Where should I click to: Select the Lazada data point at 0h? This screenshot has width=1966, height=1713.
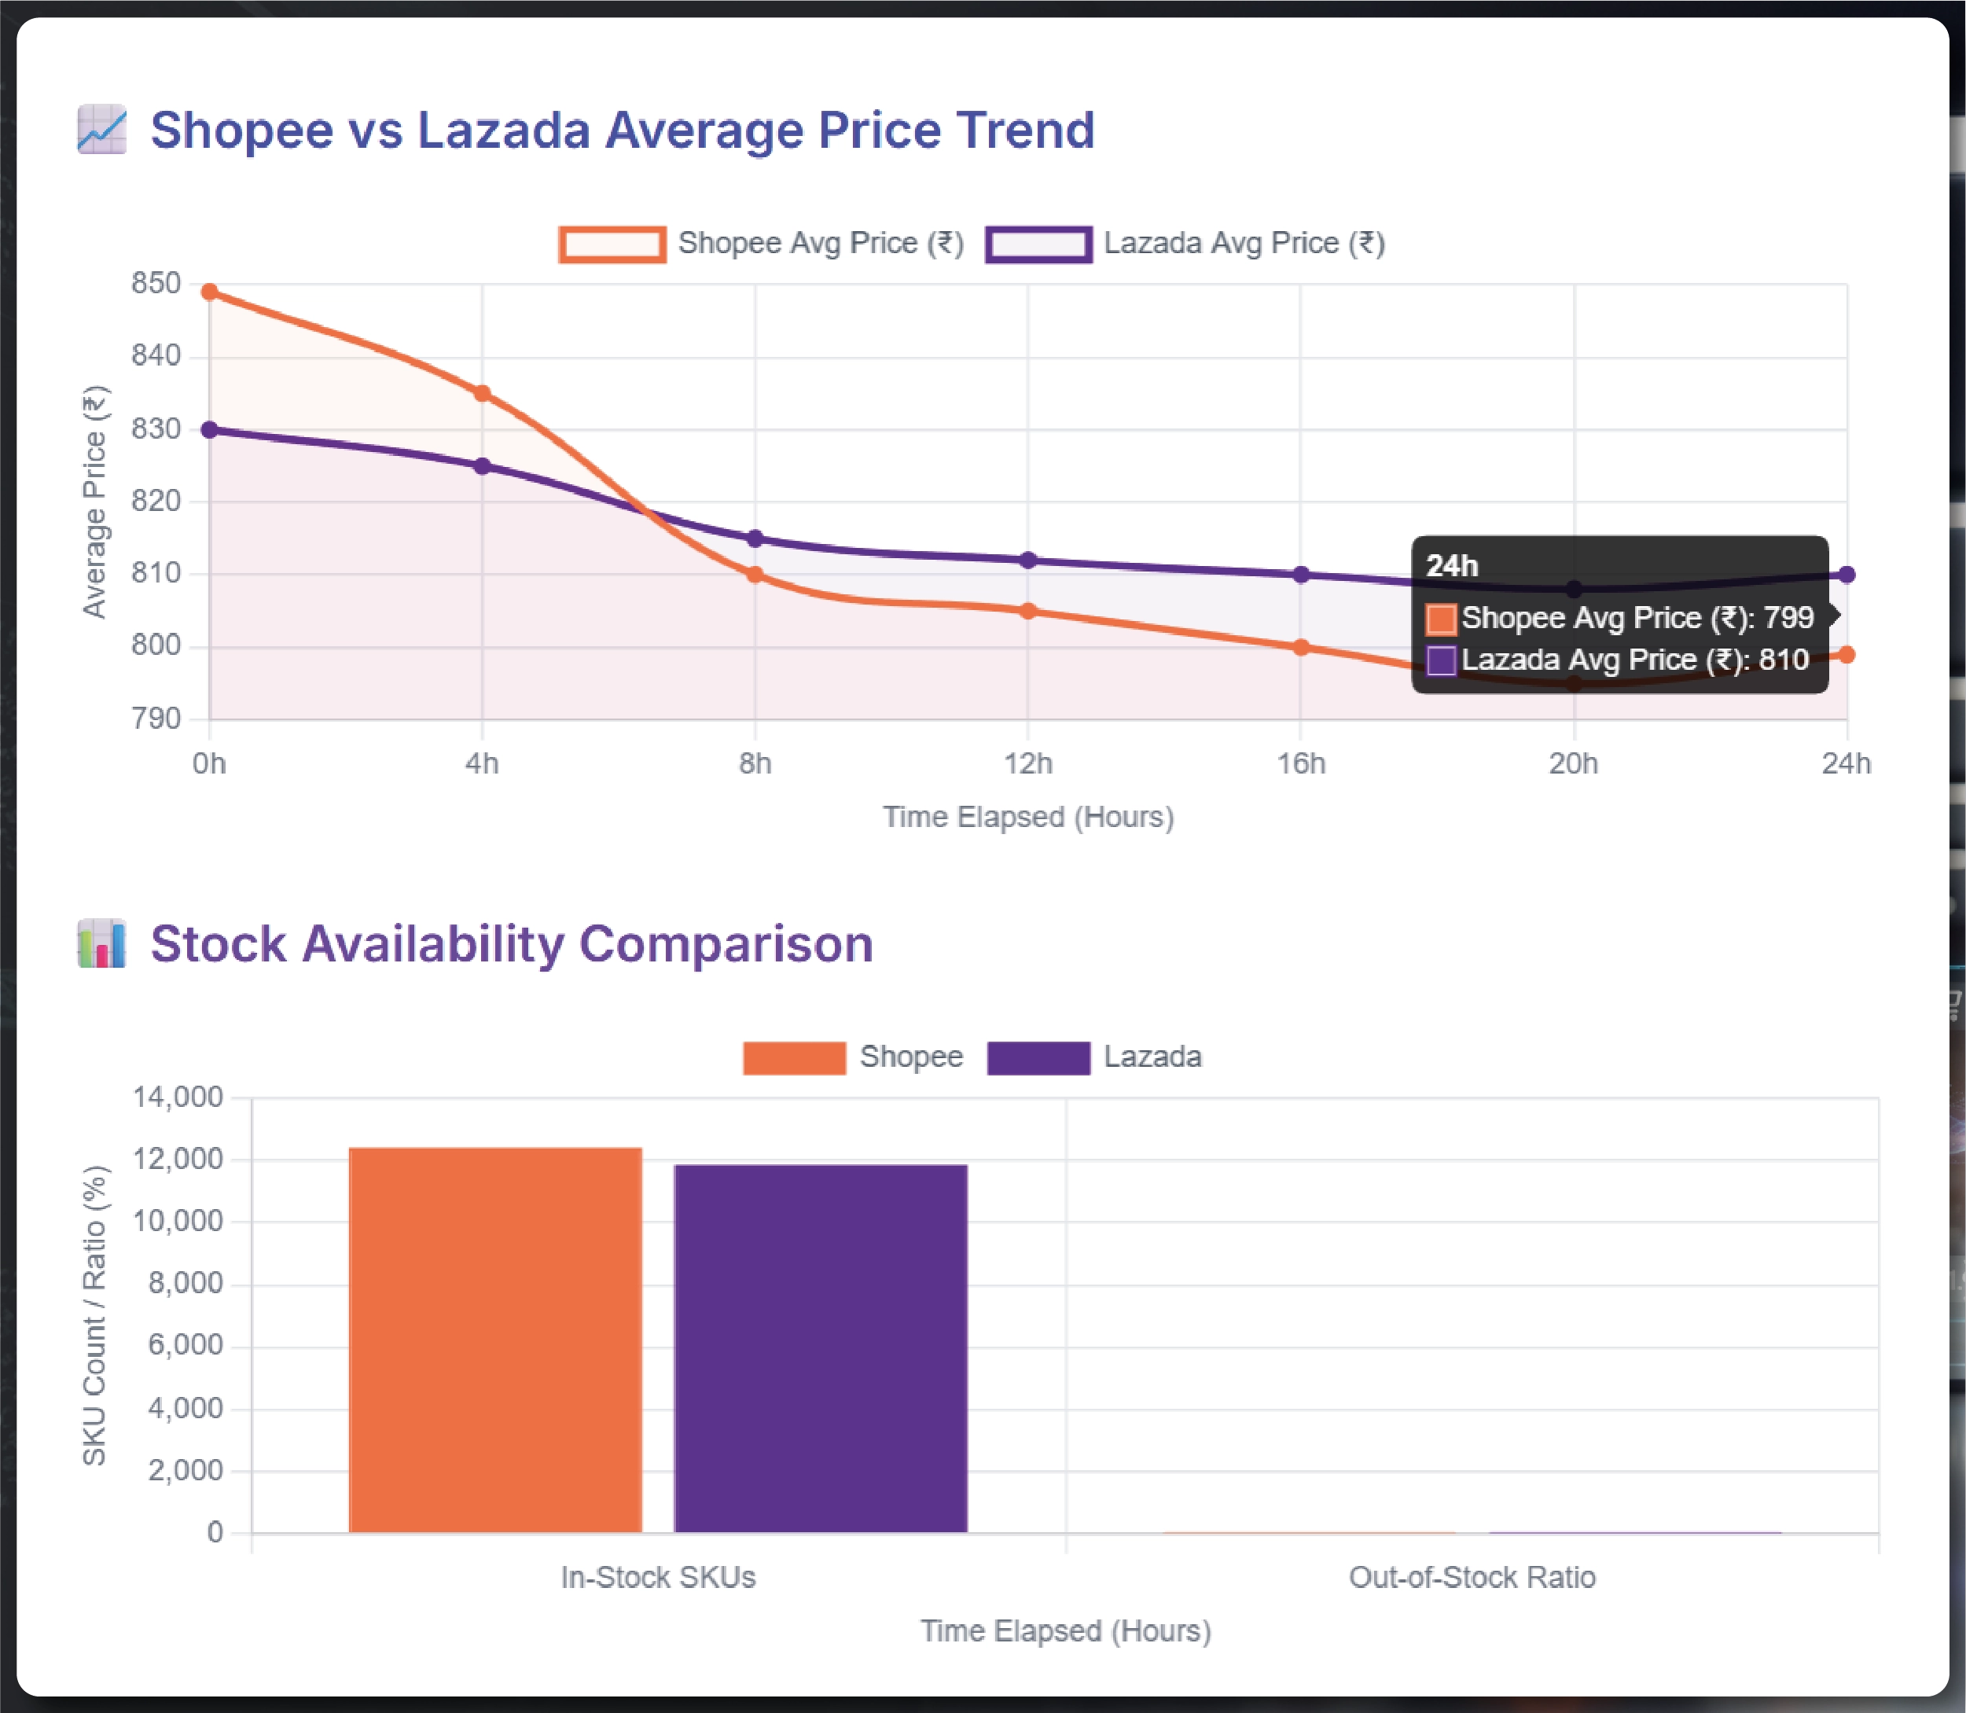pyautogui.click(x=210, y=430)
